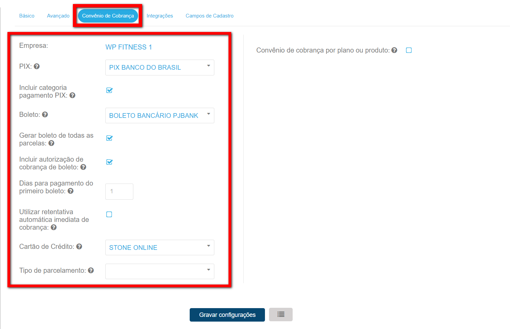510x329 pixels.
Task: Click the list icon button beside Gravar configurações
Action: [x=280, y=315]
